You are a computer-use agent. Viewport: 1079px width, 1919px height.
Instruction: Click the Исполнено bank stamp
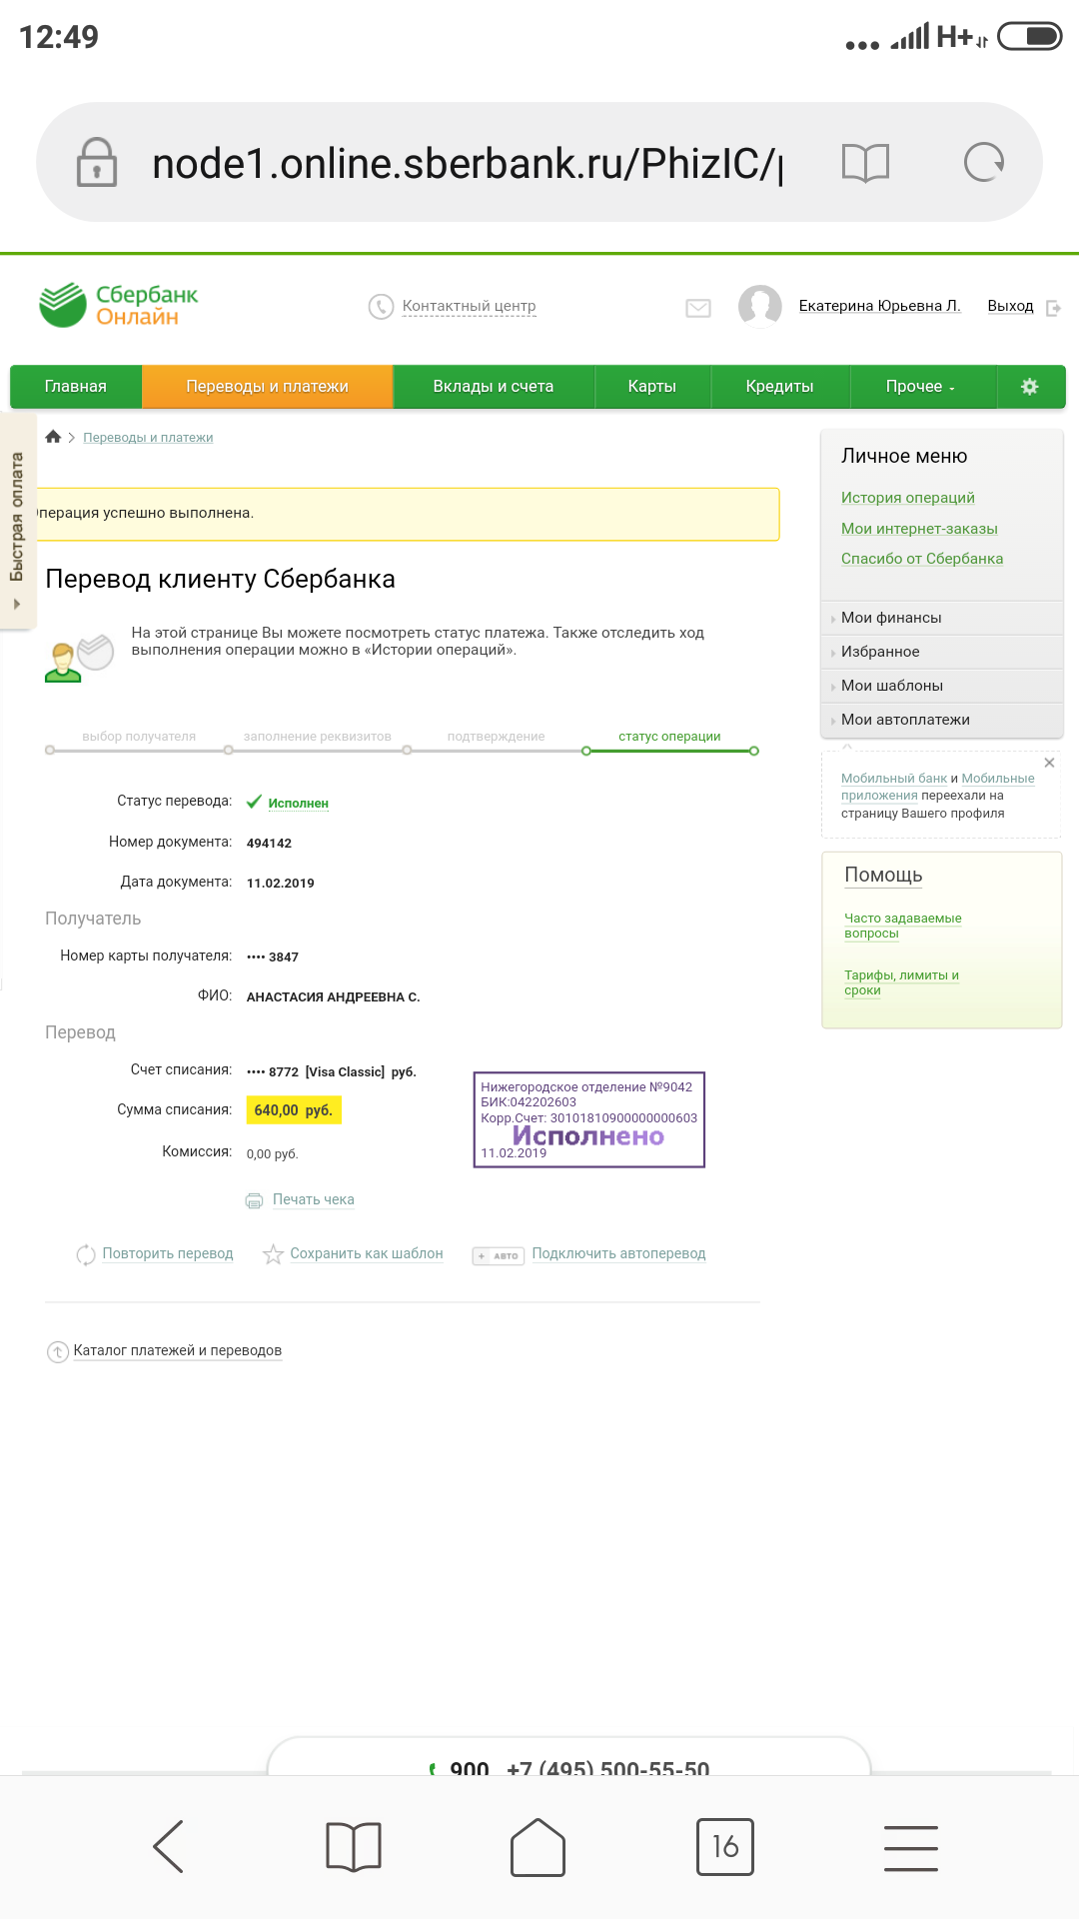click(589, 1119)
